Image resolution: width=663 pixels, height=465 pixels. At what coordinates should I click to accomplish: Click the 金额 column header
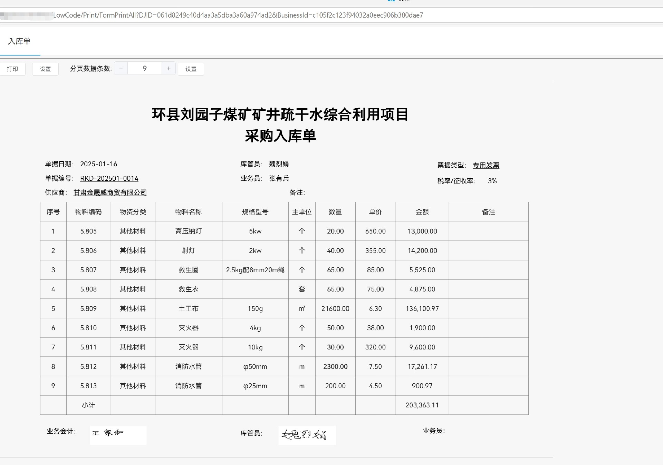click(422, 212)
